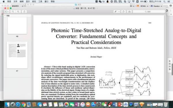Open the window title dropdown arrow
Viewport: 173px width, 108px height.
[x=97, y=8]
